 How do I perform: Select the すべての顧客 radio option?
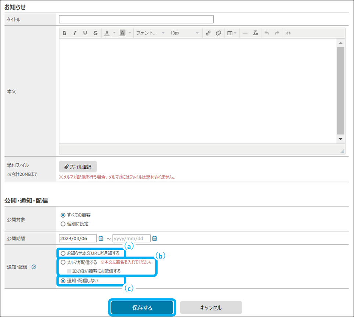(63, 215)
